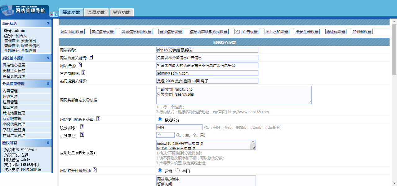397x186 pixels.
Task: Click the 网站热点关键词 input field
Action: (x=207, y=58)
